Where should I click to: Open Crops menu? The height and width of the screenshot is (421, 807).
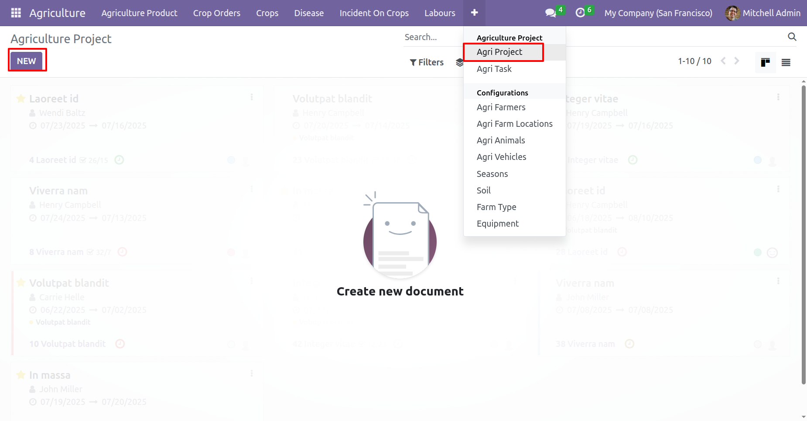point(267,13)
